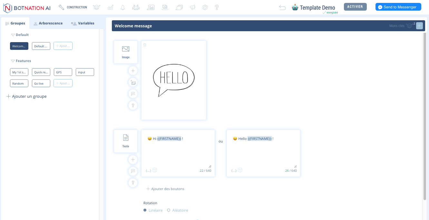This screenshot has width=429, height=220.
Task: Collapse the Features group
Action: [x=13, y=61]
